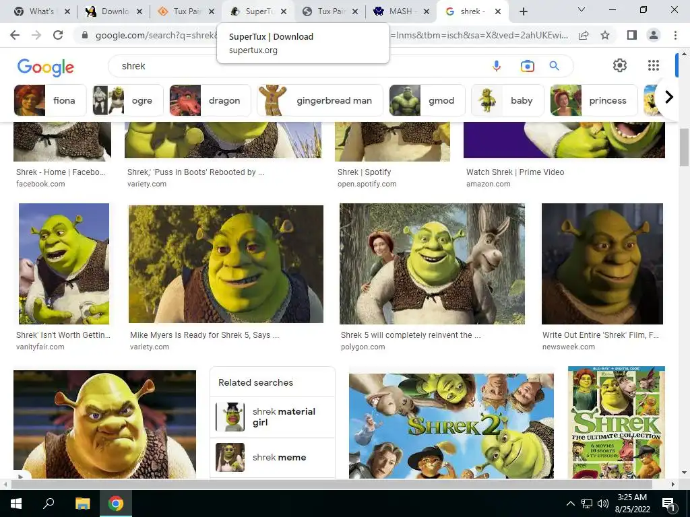Open Shrek Puss in Boots Rebooted link

tap(196, 172)
